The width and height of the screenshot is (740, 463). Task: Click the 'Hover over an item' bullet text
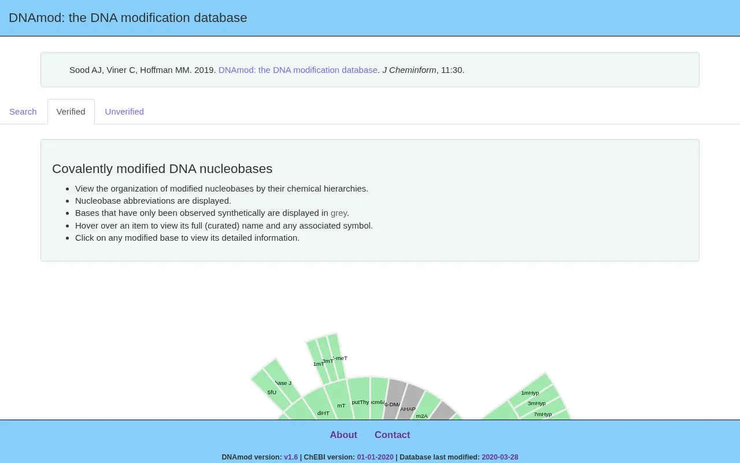[224, 226]
